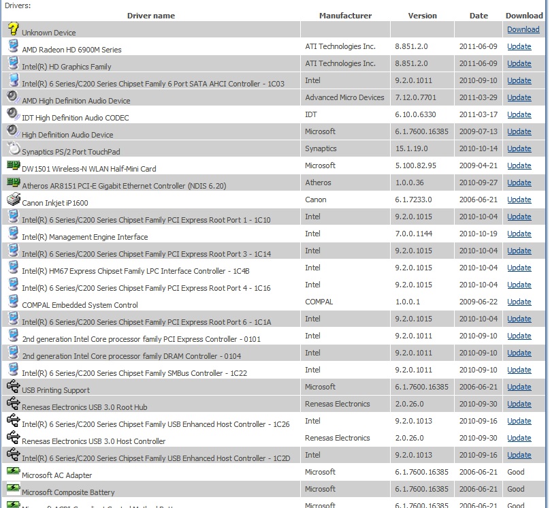Click the COMPAL manufacturer cell
The width and height of the screenshot is (550, 508).
tap(319, 302)
